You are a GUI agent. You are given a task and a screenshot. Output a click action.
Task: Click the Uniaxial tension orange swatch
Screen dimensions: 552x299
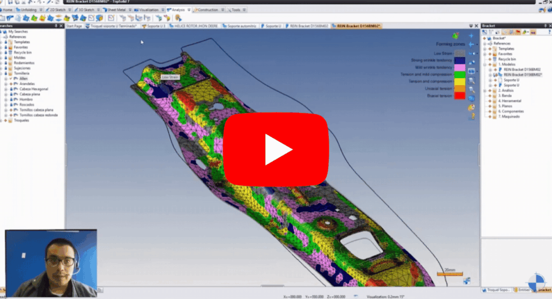tap(459, 88)
